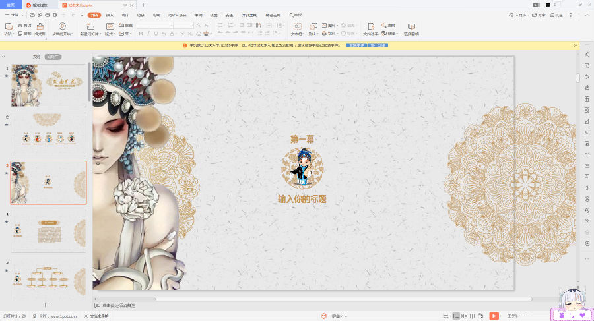Click the Picture insert icon
The height and width of the screenshot is (321, 594).
coord(324,25)
